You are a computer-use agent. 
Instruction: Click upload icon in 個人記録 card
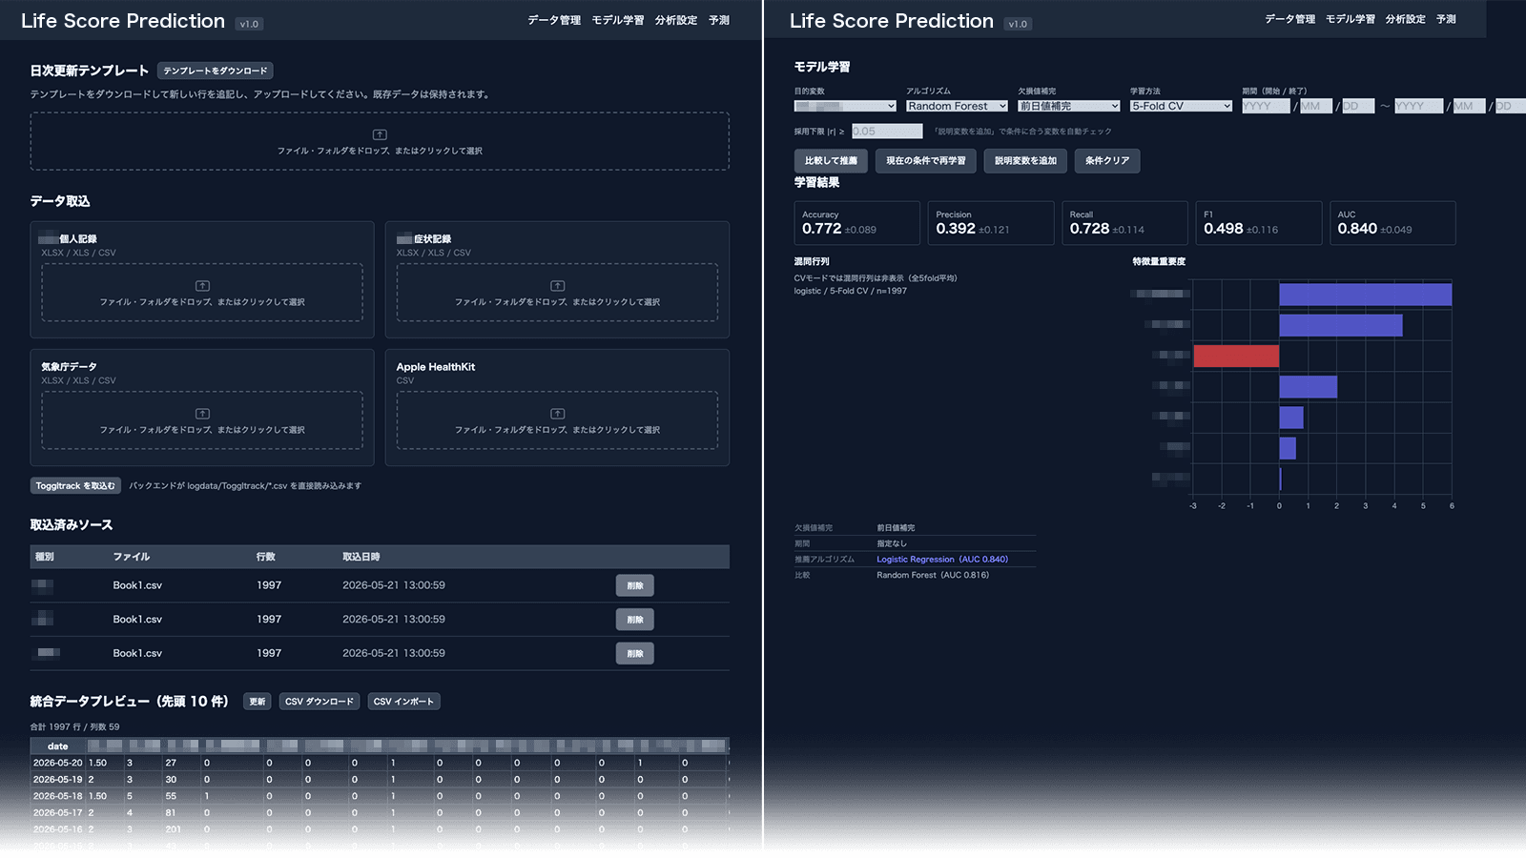(202, 285)
